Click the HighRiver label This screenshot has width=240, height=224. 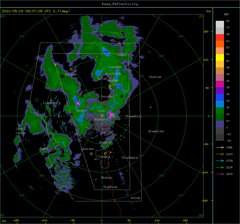[x=111, y=187]
